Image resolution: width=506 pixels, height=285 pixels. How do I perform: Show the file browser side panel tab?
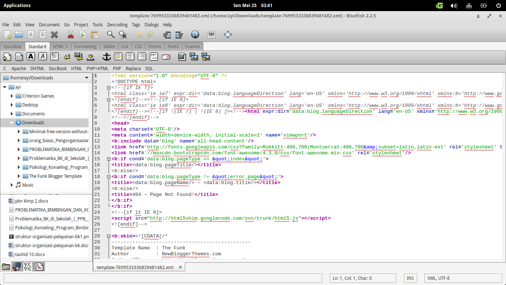coord(6,266)
